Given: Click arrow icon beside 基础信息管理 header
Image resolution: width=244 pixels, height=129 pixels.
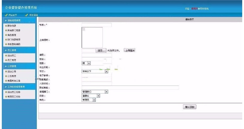Looking at the screenshot, I should point(5,20).
